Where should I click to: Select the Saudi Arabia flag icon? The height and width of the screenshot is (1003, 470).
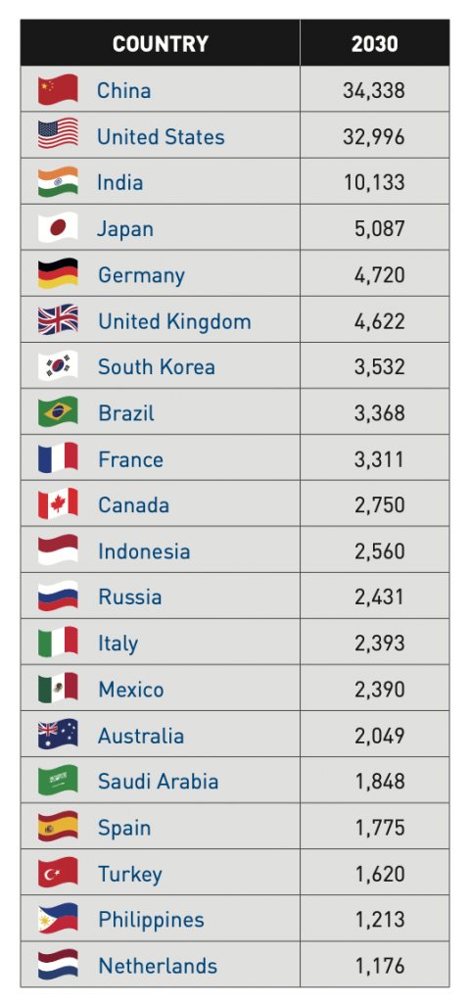[58, 781]
